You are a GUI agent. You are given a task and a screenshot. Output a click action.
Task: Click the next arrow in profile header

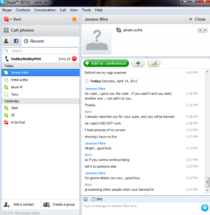pos(205,30)
